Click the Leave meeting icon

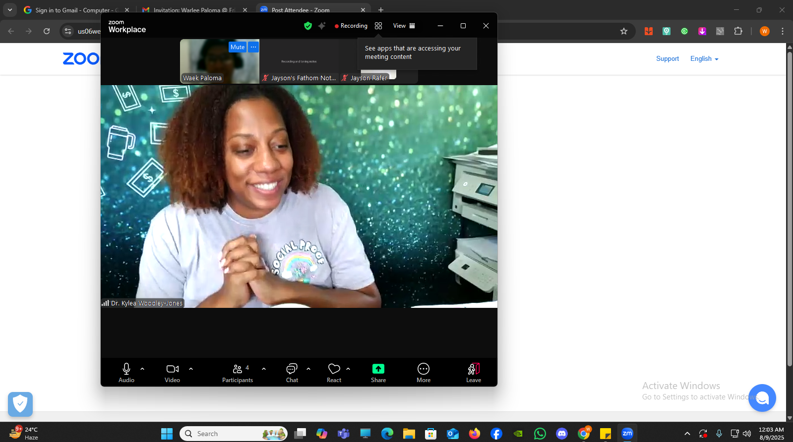473,369
